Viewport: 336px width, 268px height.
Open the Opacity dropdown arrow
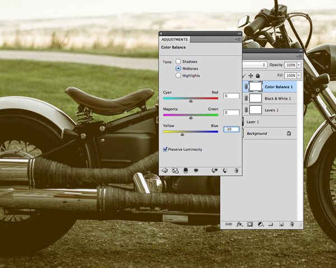pyautogui.click(x=299, y=65)
